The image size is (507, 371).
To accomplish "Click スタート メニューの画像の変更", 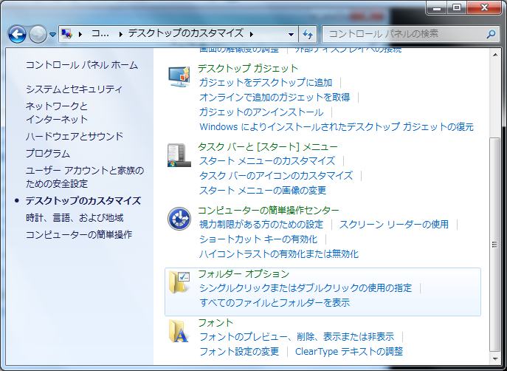I will pyautogui.click(x=263, y=191).
